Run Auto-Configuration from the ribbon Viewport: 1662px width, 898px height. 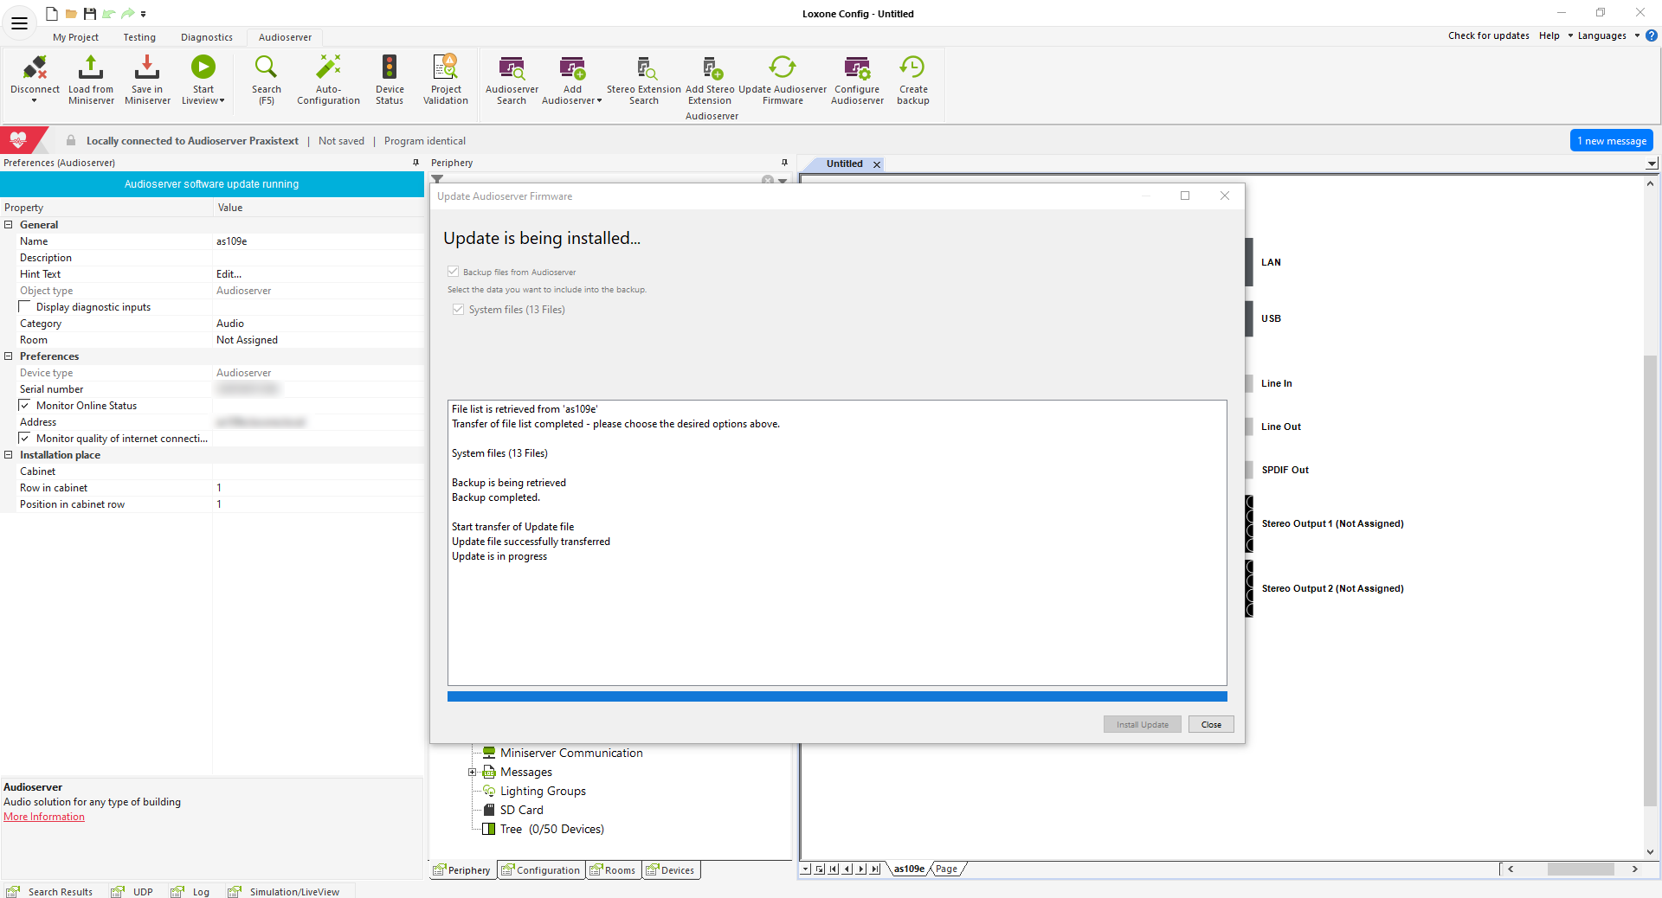pyautogui.click(x=328, y=68)
